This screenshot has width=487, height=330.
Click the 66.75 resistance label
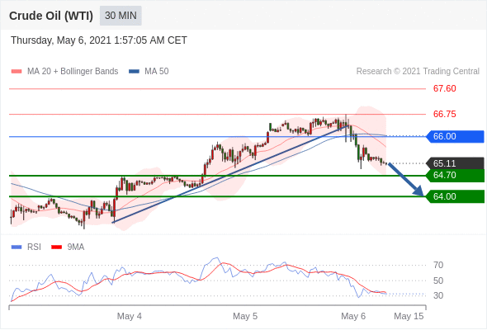444,114
